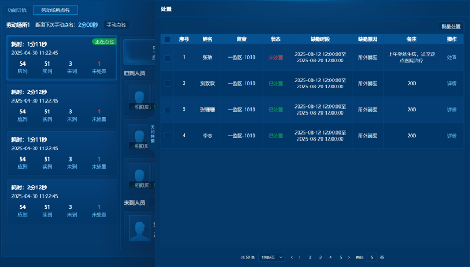470x267 pixels.
Task: Toggle the checkbox for row 李志
Action: click(167, 136)
